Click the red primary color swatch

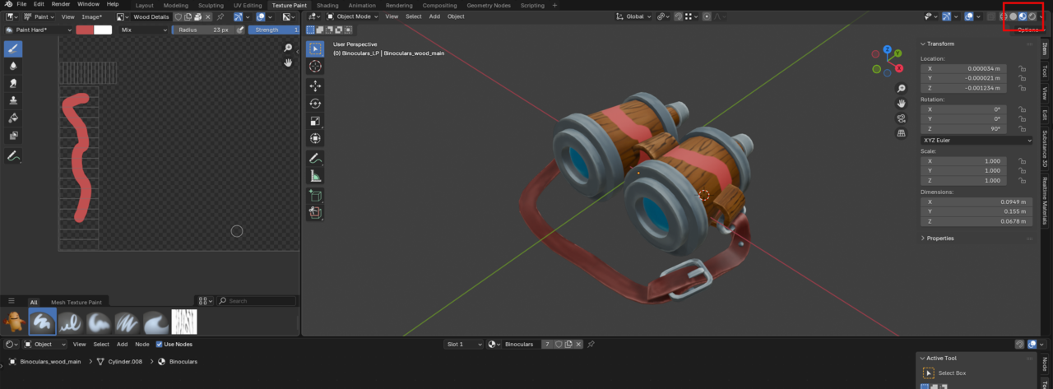click(85, 30)
